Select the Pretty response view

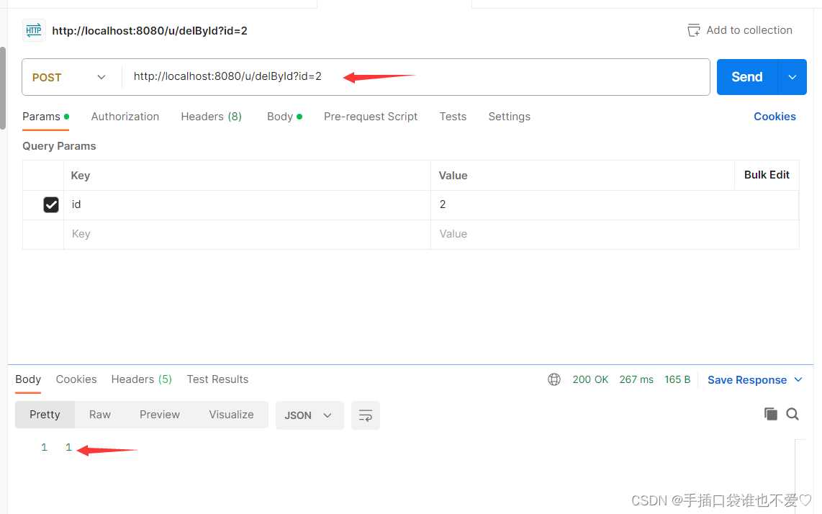[45, 415]
